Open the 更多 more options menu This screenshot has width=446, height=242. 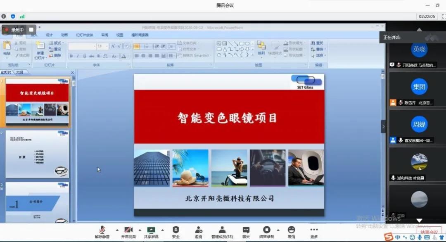click(x=314, y=232)
